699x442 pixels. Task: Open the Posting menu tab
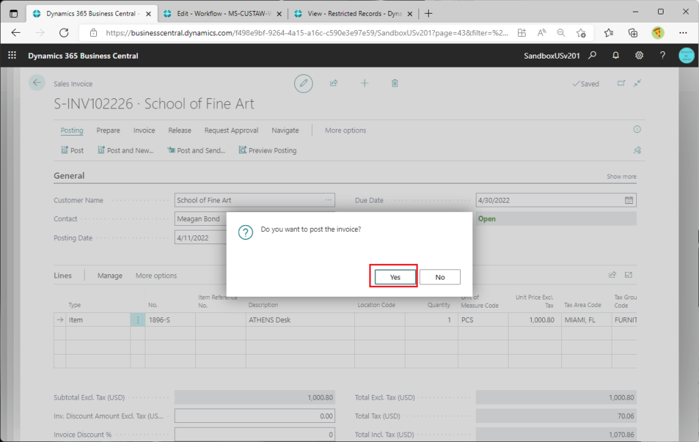(x=72, y=130)
